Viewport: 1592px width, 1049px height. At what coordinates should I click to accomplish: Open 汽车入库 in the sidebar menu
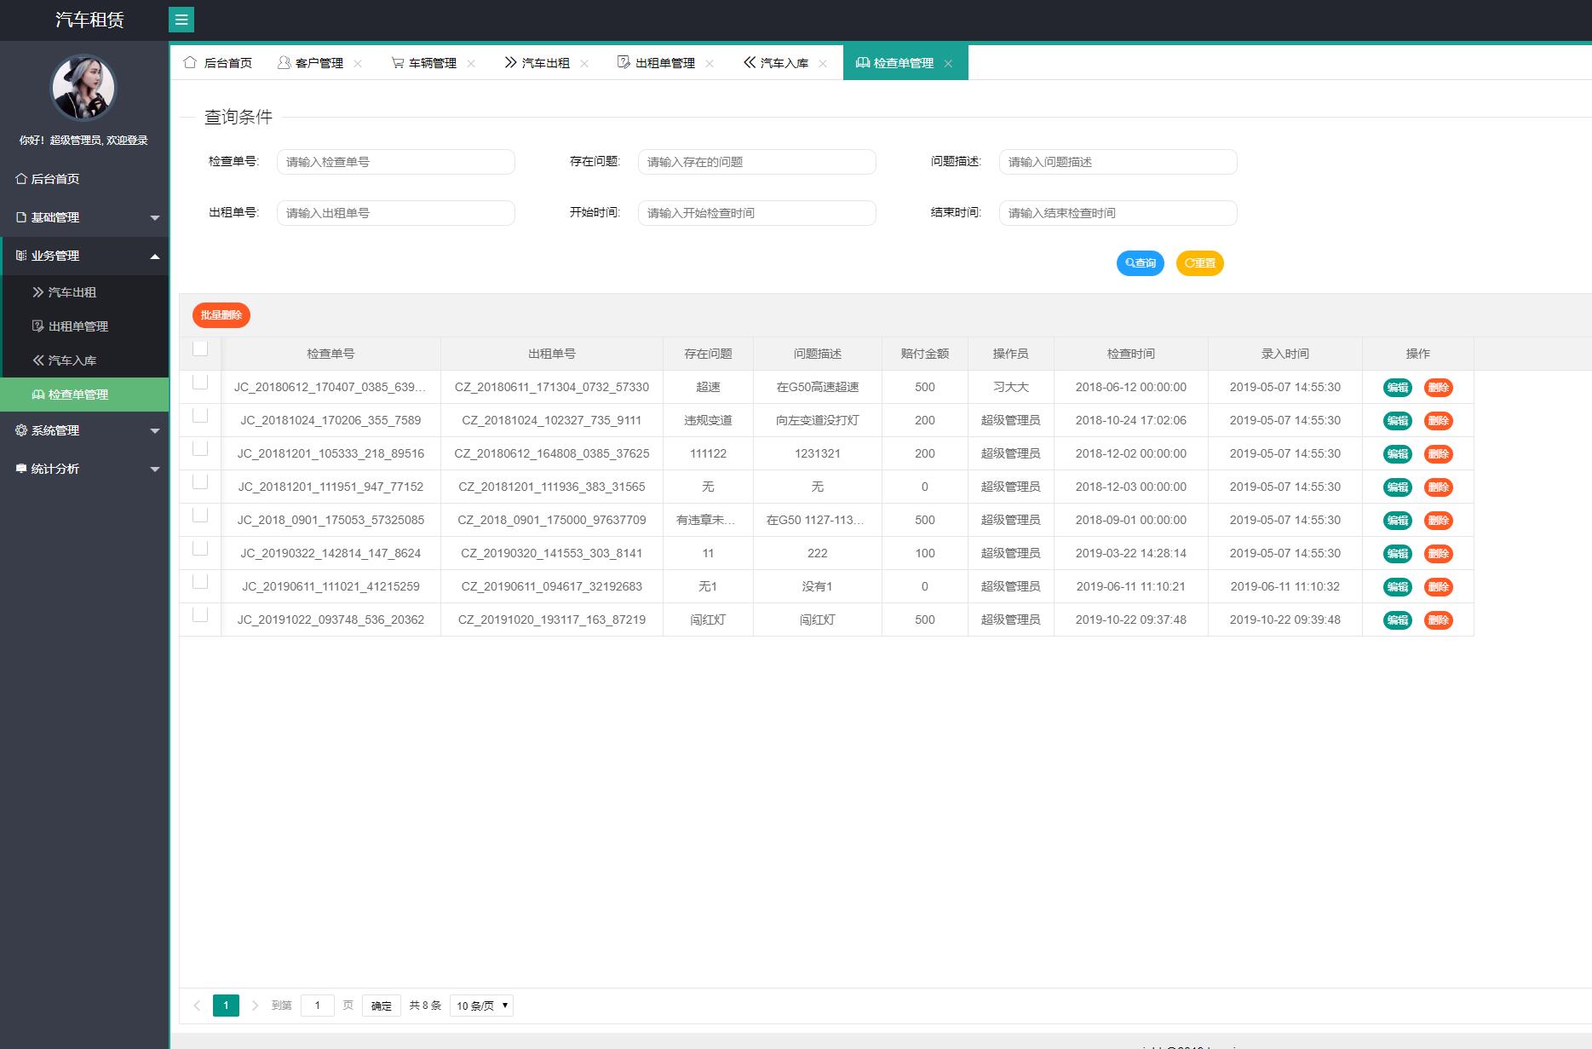(72, 360)
